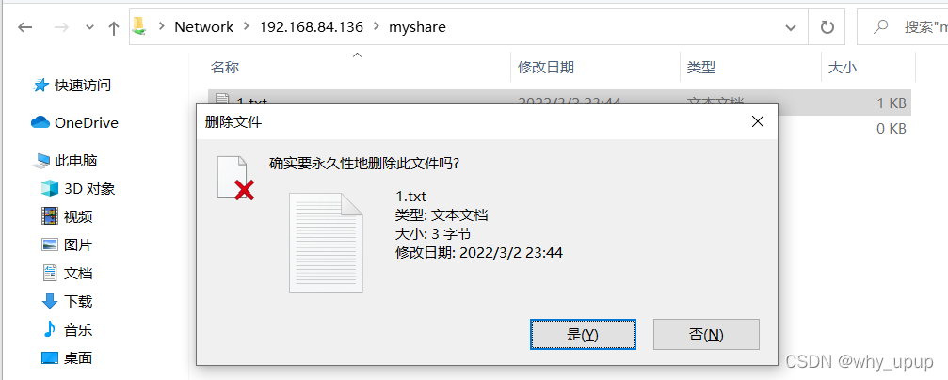Click the search magnifier icon
This screenshot has width=948, height=380.
click(x=882, y=26)
